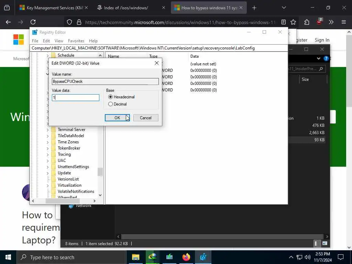Click the registry tree vertical scrollbar thumb
Viewport: 352px width, 264px height.
(100, 172)
